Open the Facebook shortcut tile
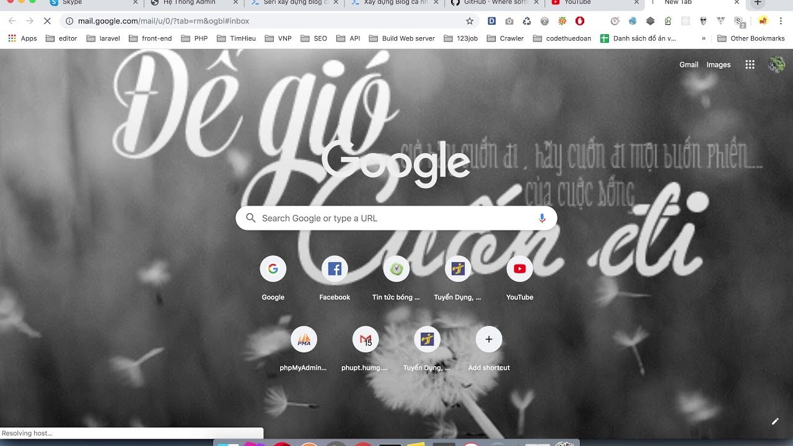 (335, 278)
